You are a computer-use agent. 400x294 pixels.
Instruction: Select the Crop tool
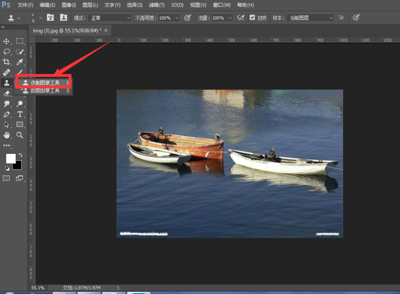pyautogui.click(x=7, y=62)
